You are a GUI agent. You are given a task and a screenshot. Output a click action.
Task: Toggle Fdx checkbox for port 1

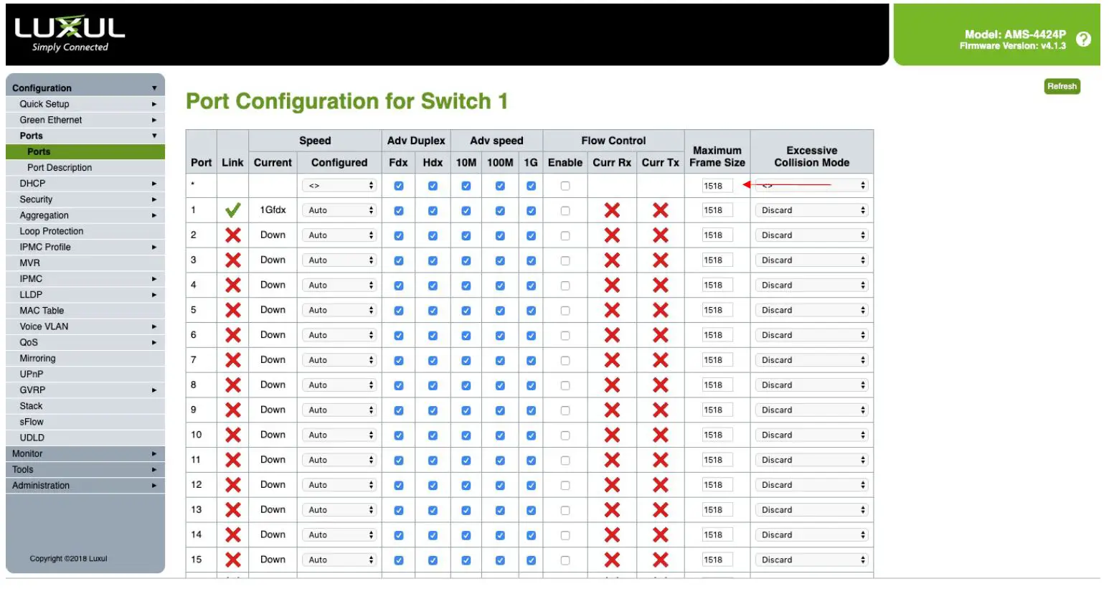pyautogui.click(x=399, y=211)
